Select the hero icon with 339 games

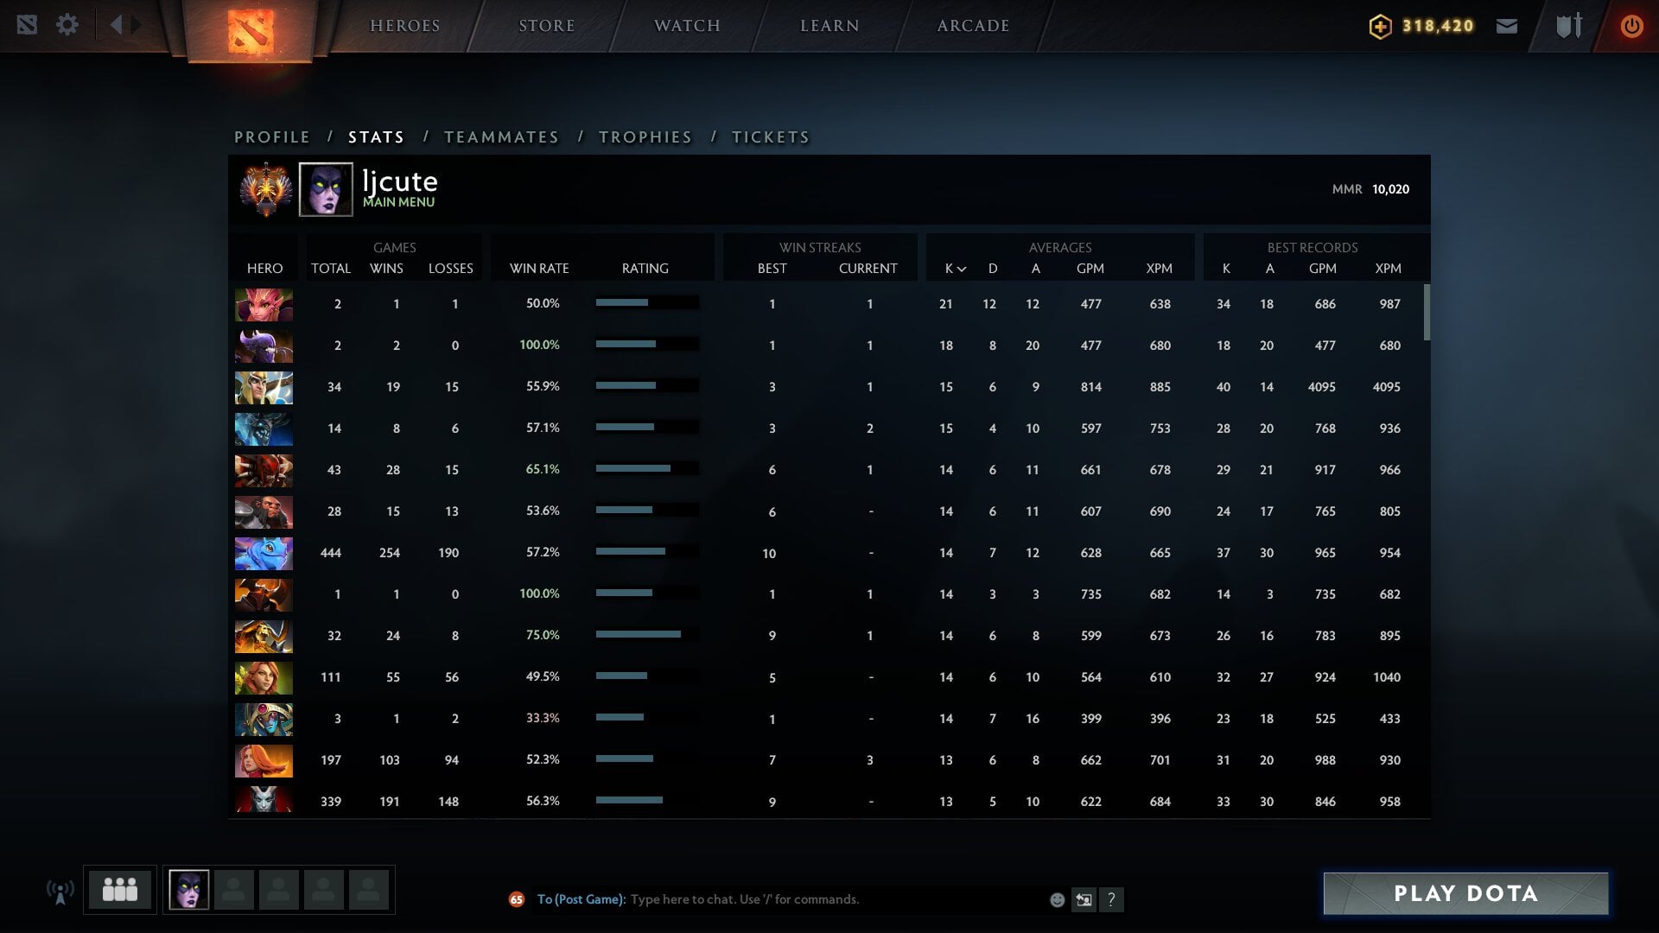click(x=264, y=799)
